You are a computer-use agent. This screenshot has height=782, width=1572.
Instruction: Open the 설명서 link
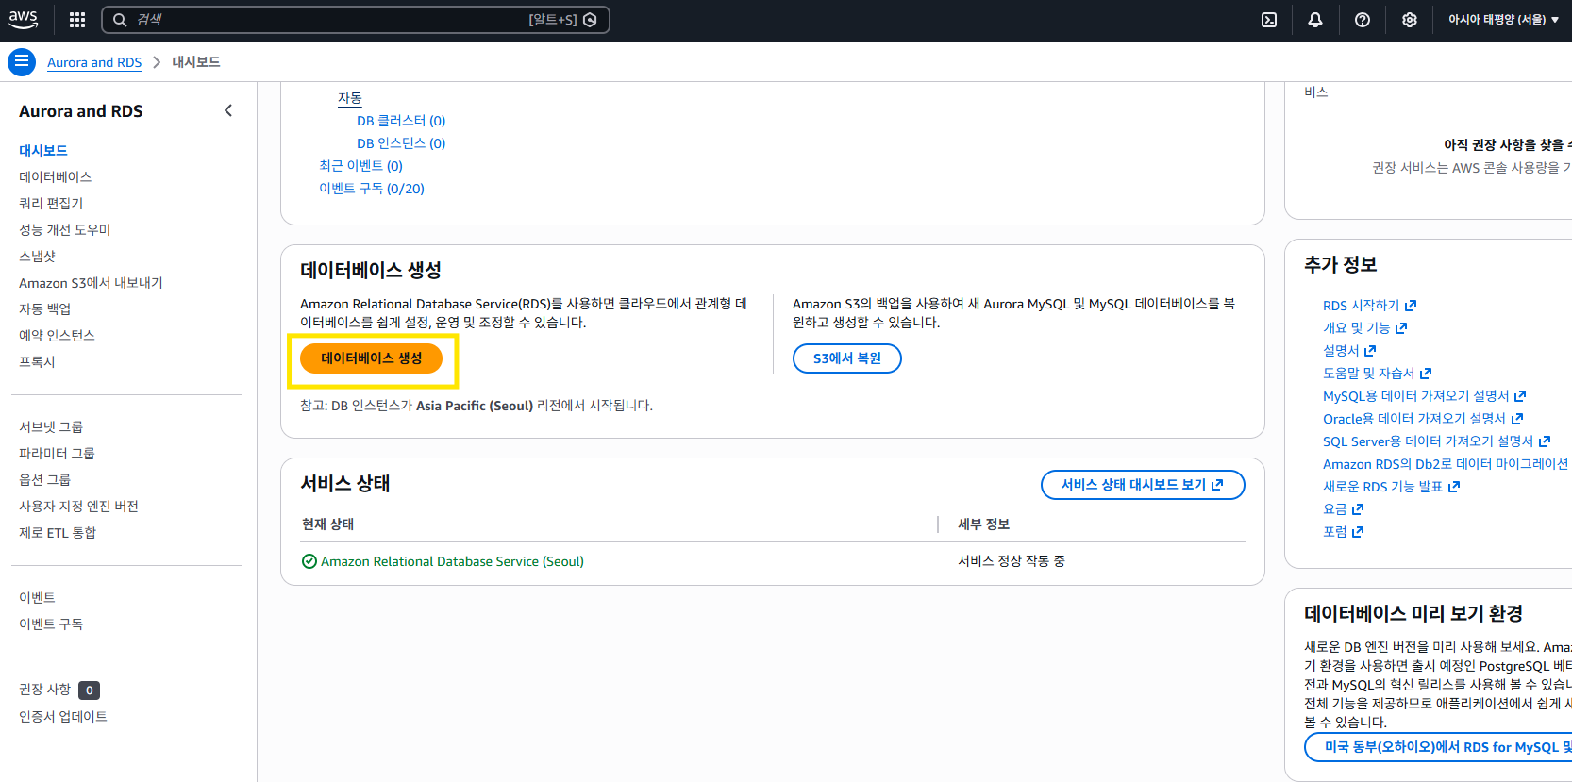click(1349, 351)
